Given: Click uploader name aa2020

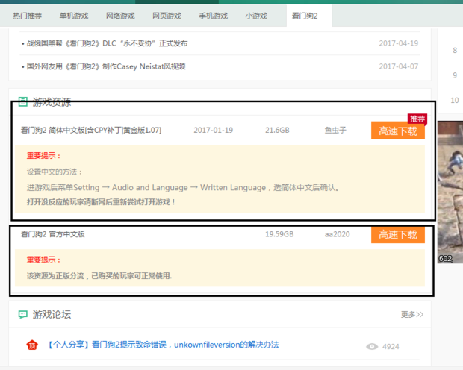Looking at the screenshot, I should [338, 234].
